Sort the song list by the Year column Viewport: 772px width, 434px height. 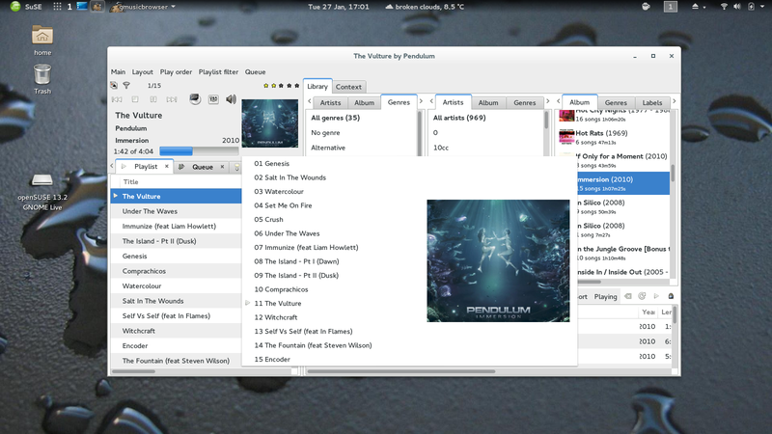pos(648,312)
